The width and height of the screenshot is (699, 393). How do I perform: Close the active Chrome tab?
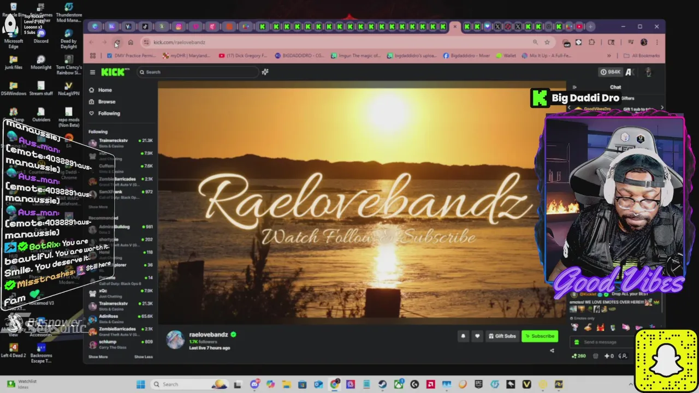[455, 26]
